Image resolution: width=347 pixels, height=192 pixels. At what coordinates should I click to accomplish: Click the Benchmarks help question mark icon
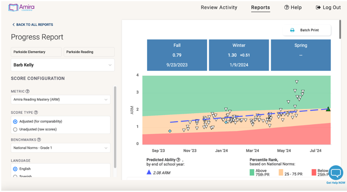(39, 140)
